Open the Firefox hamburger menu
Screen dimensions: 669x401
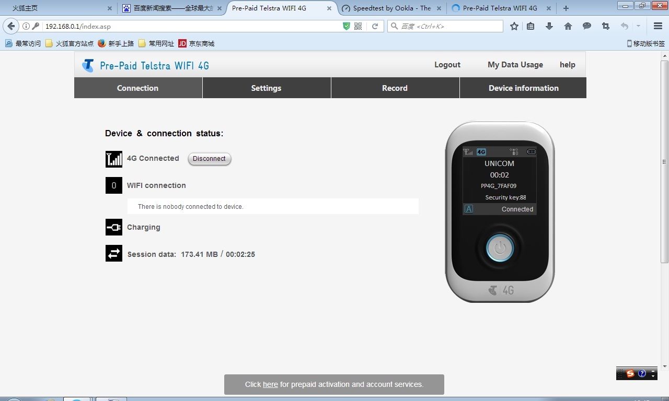click(x=658, y=26)
